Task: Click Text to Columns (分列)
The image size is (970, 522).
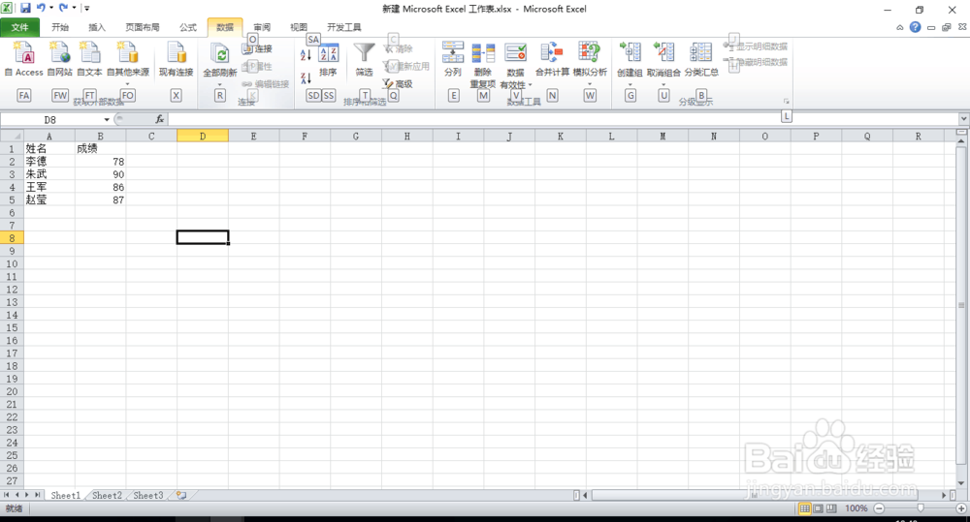Action: 453,59
